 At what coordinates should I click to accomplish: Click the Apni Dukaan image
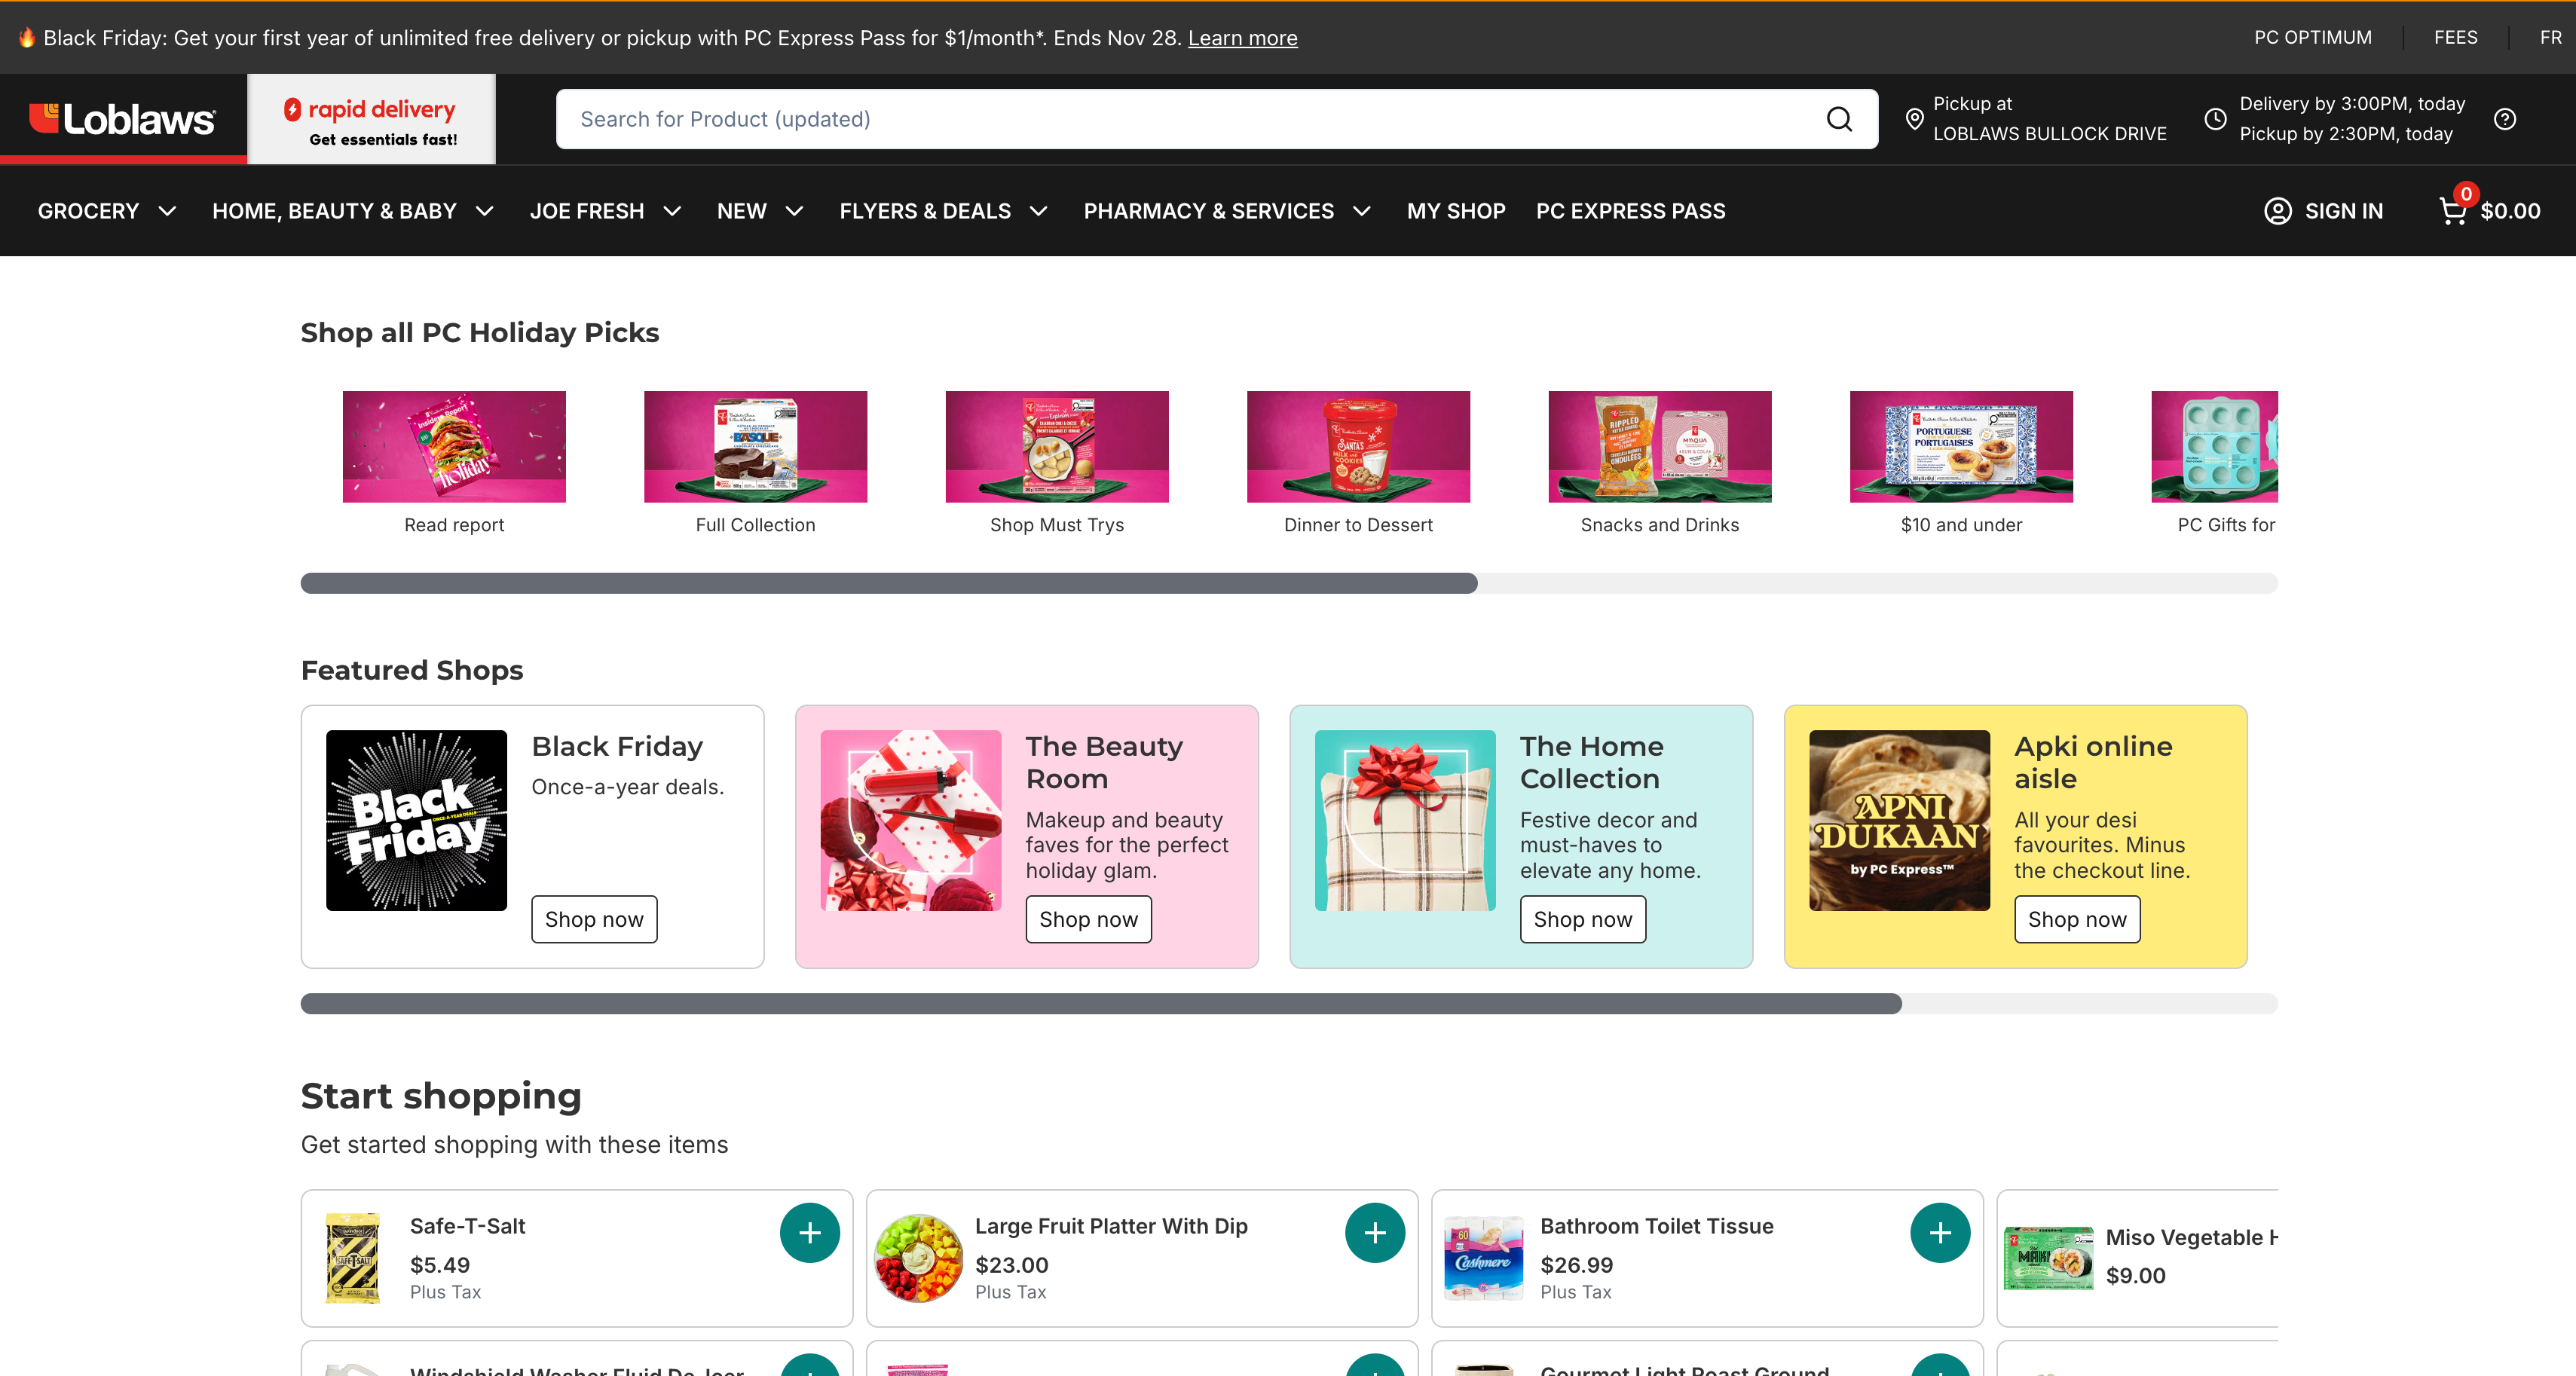coord(1899,820)
